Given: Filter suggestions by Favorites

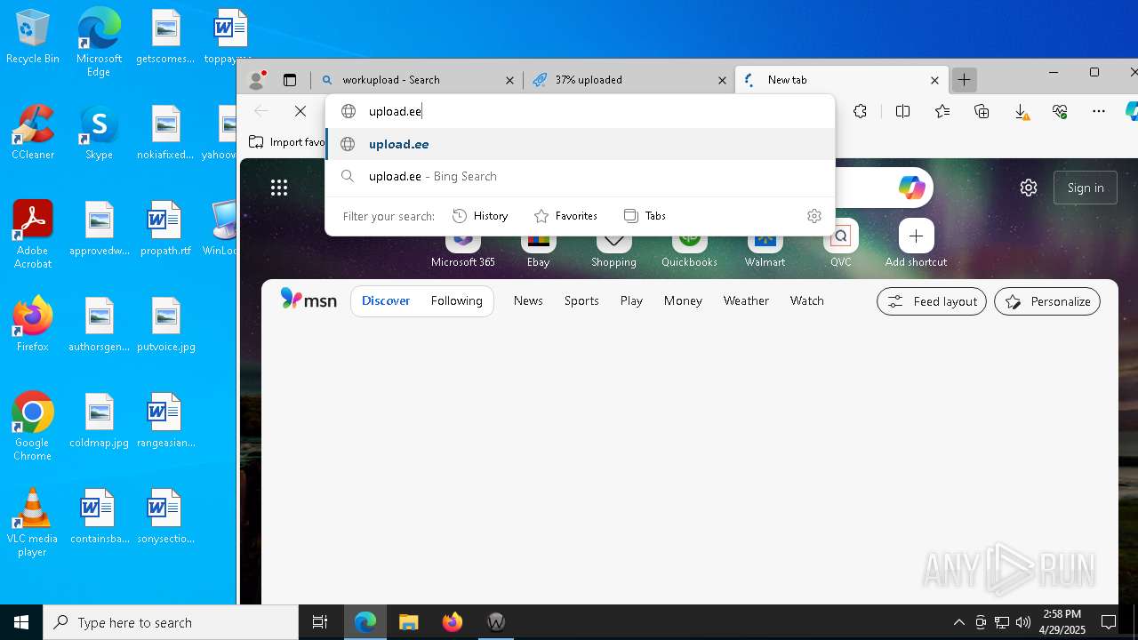Looking at the screenshot, I should pos(565,216).
